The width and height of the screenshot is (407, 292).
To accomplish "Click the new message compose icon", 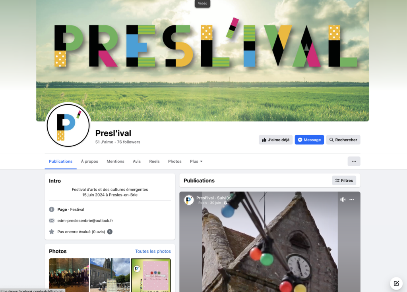I will coord(396,283).
